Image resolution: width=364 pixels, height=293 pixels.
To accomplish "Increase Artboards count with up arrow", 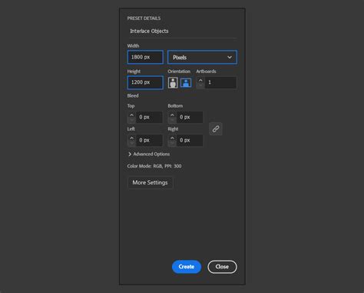I will 200,80.
